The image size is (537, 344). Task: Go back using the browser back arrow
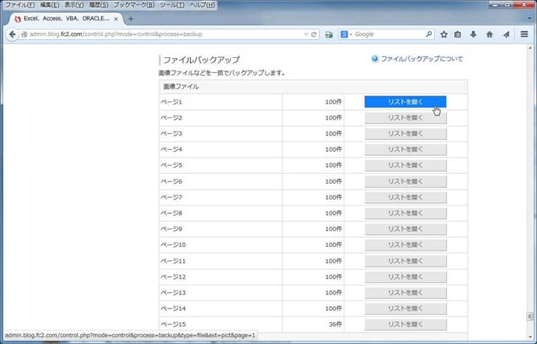pyautogui.click(x=12, y=35)
